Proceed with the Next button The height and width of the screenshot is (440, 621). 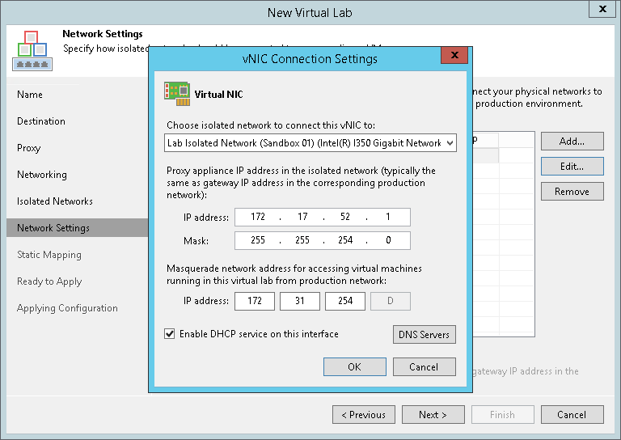click(433, 415)
